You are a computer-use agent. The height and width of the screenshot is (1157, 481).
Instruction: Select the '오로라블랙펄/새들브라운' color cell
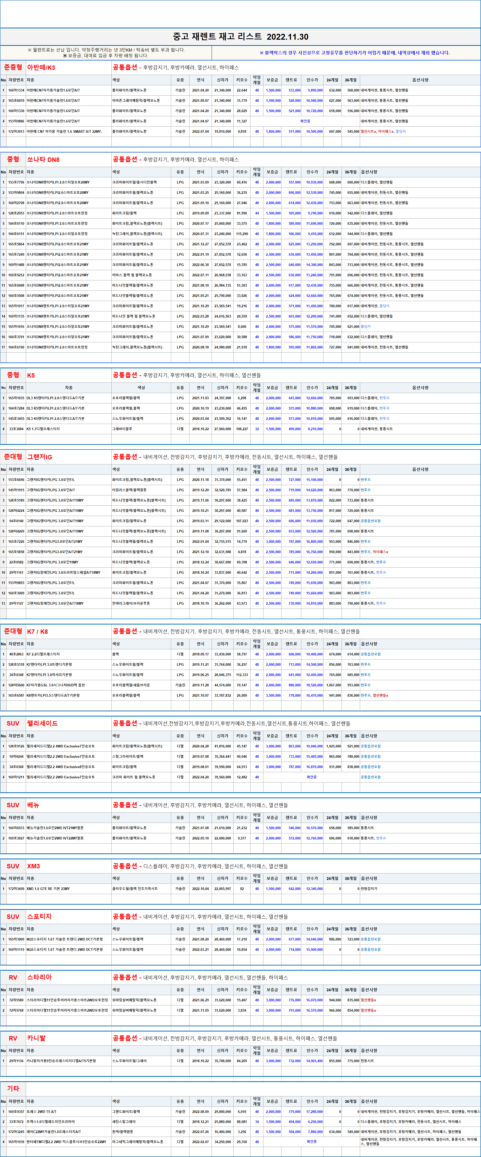click(x=141, y=685)
